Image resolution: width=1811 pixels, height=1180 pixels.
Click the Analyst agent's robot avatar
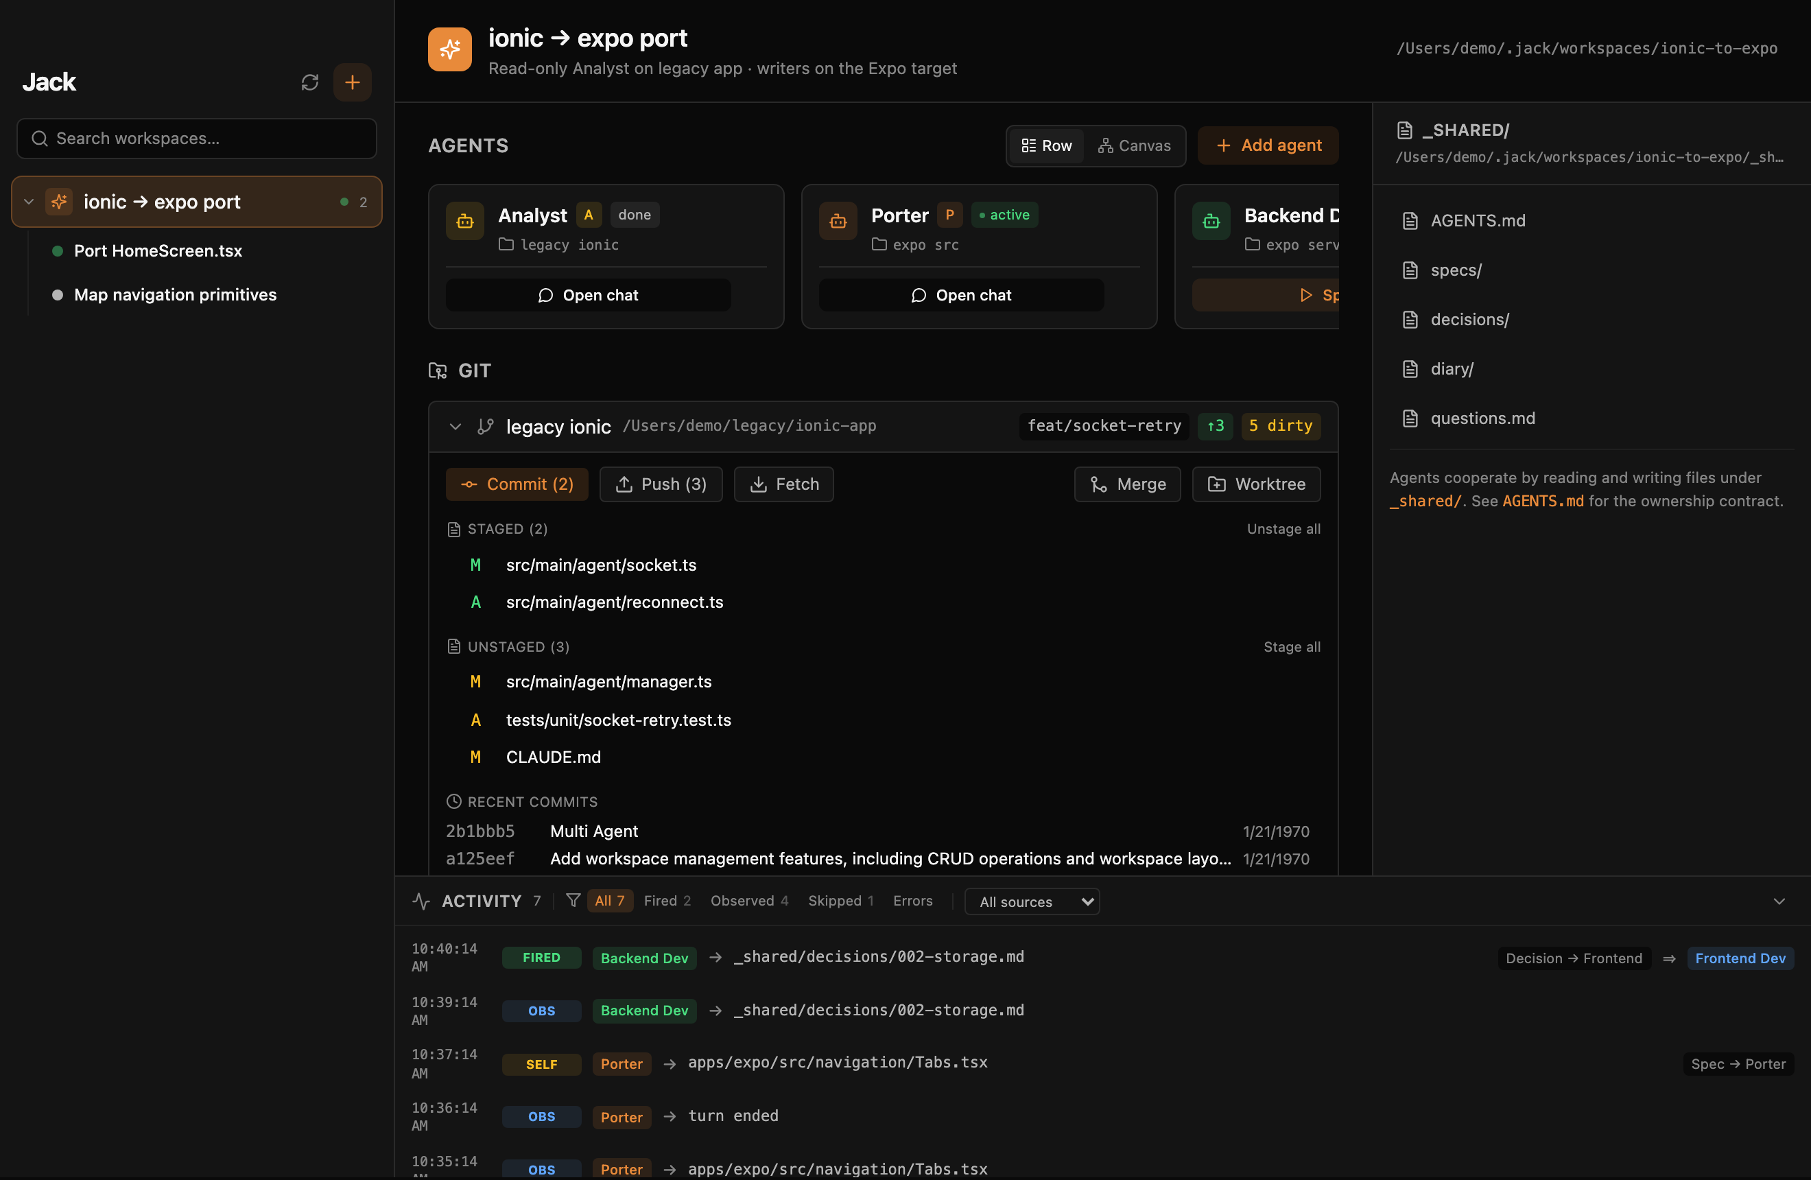[464, 221]
